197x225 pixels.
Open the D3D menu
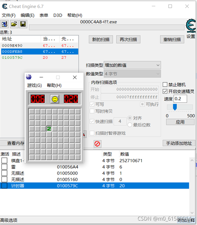pos(58,15)
